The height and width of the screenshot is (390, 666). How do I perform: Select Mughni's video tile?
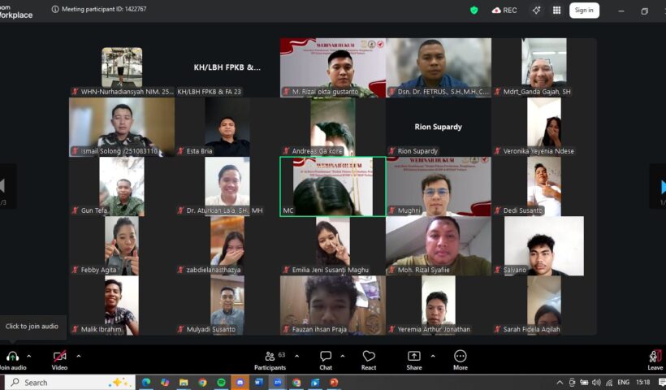point(438,187)
